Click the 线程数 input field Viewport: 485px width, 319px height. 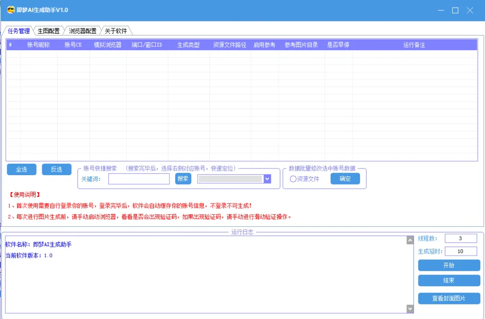(461, 239)
